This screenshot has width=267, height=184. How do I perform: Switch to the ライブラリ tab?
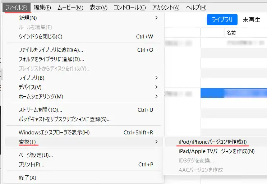(x=222, y=20)
